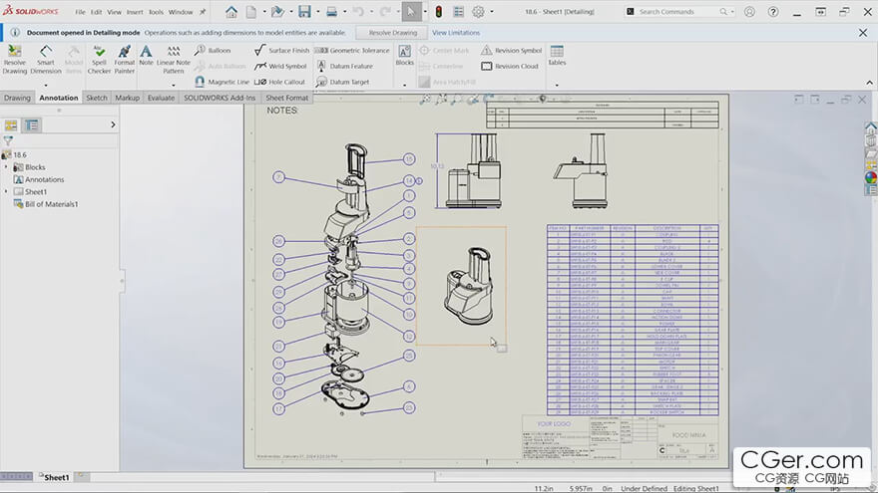This screenshot has height=493, width=878.
Task: Click the Home icon in top toolbar
Action: coord(230,11)
